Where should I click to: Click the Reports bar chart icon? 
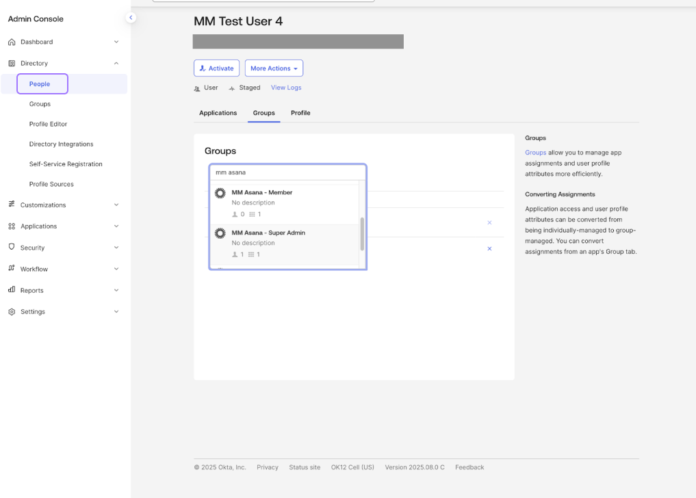click(x=12, y=290)
